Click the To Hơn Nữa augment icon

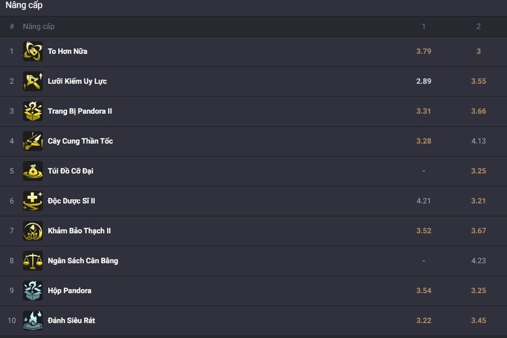click(33, 51)
